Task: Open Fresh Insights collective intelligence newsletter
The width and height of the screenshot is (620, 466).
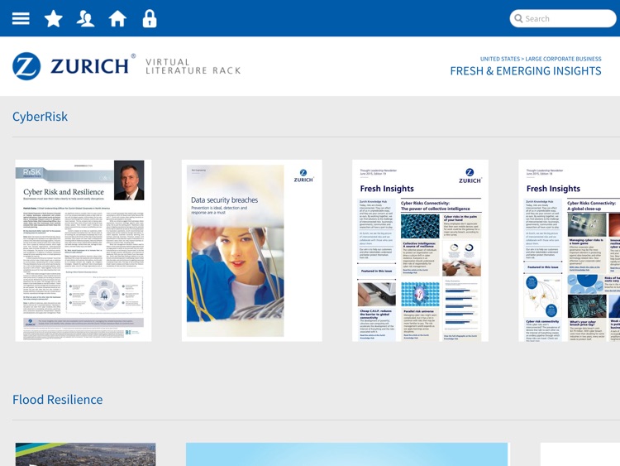Action: [420, 250]
